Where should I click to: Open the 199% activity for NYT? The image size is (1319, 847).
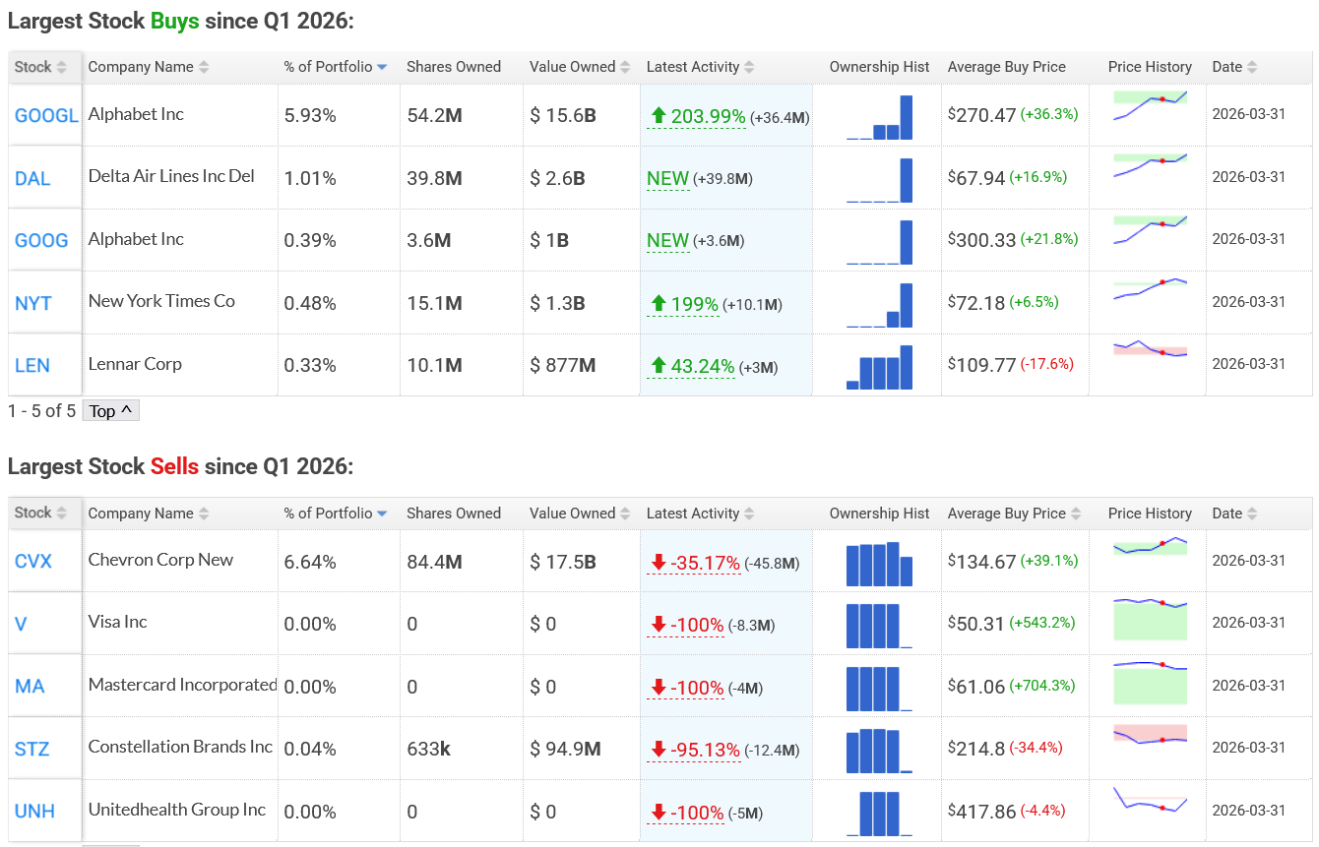pos(682,304)
